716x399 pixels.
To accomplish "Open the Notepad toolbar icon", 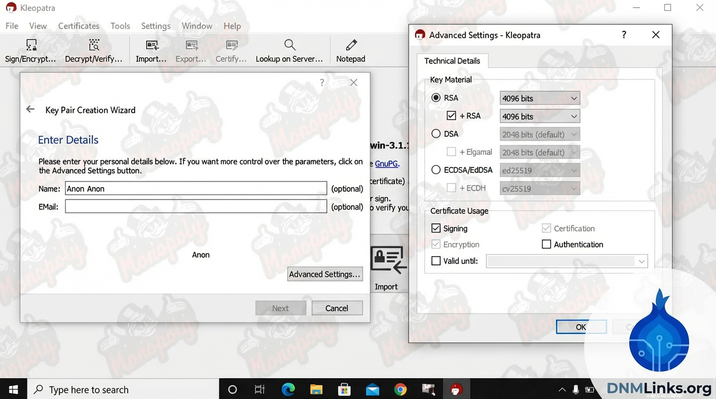I will [350, 50].
